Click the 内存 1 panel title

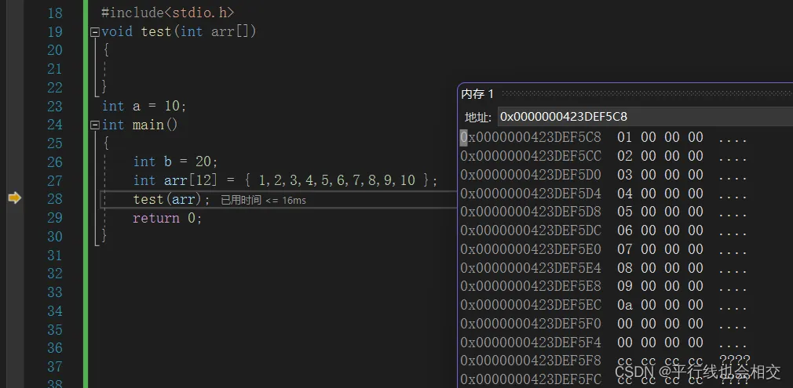click(477, 94)
